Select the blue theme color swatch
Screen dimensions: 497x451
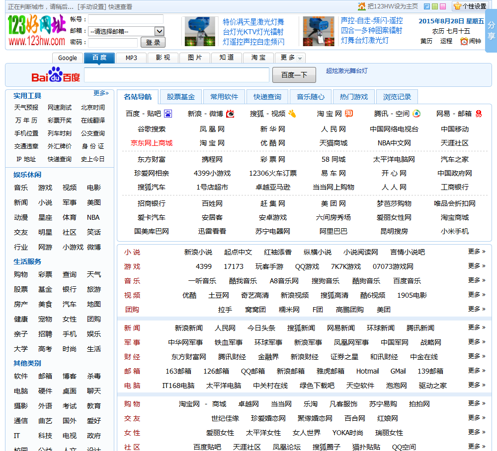427,6
